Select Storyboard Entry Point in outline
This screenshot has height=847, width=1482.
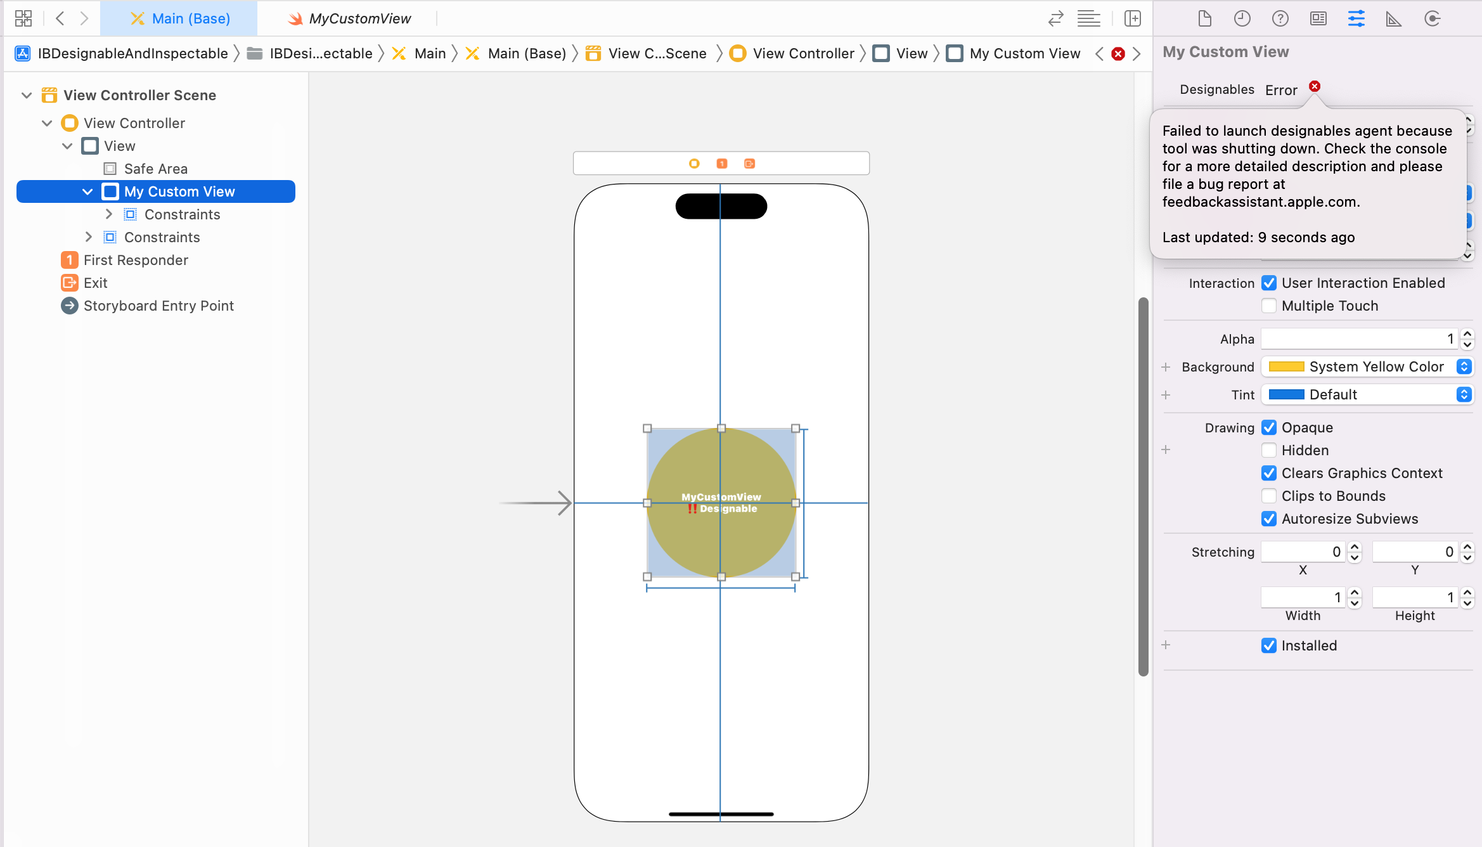pyautogui.click(x=158, y=306)
